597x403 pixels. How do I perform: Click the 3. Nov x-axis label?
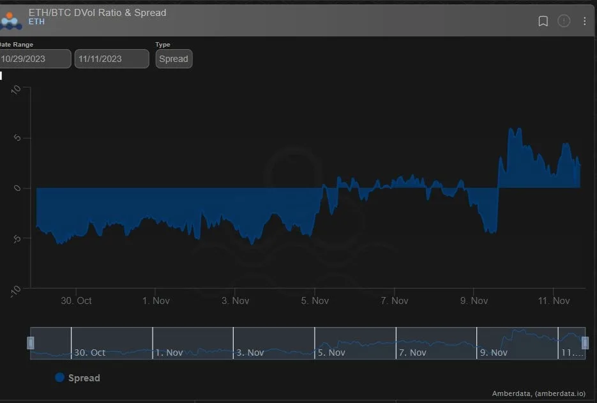[236, 301]
